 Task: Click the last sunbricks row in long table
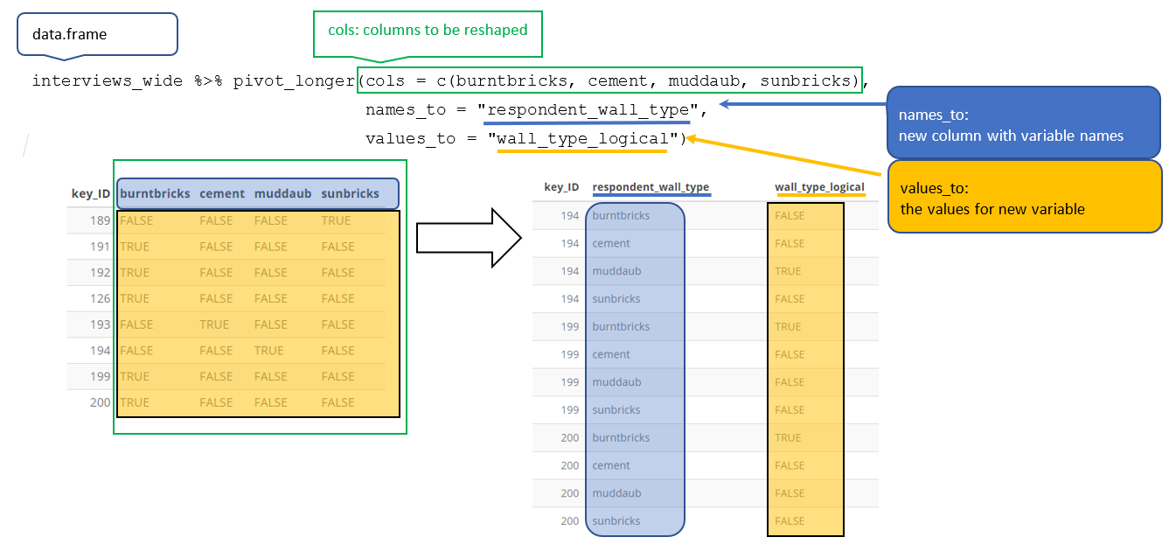(616, 521)
